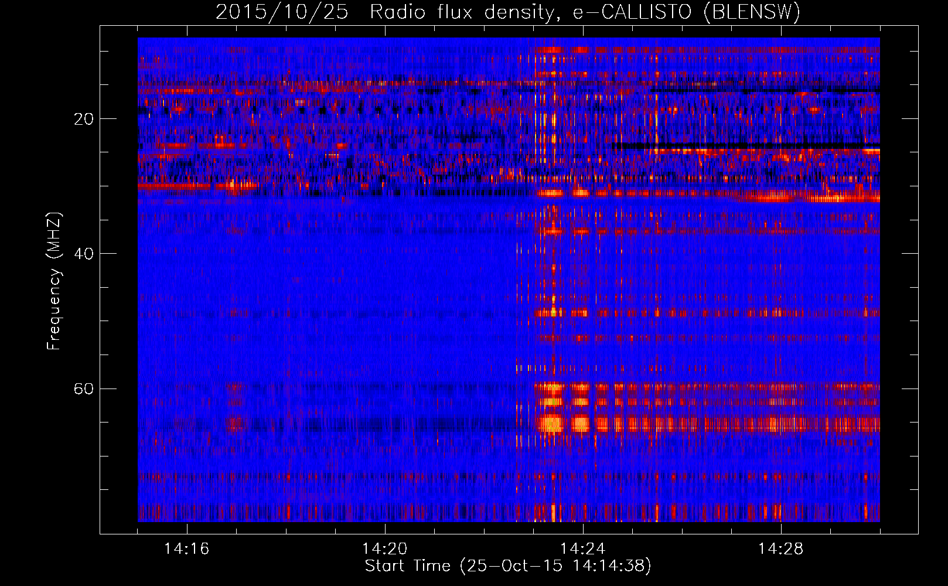The image size is (948, 586).
Task: Click the bright burst near 65 MHz at 14:23
Action: (551, 423)
